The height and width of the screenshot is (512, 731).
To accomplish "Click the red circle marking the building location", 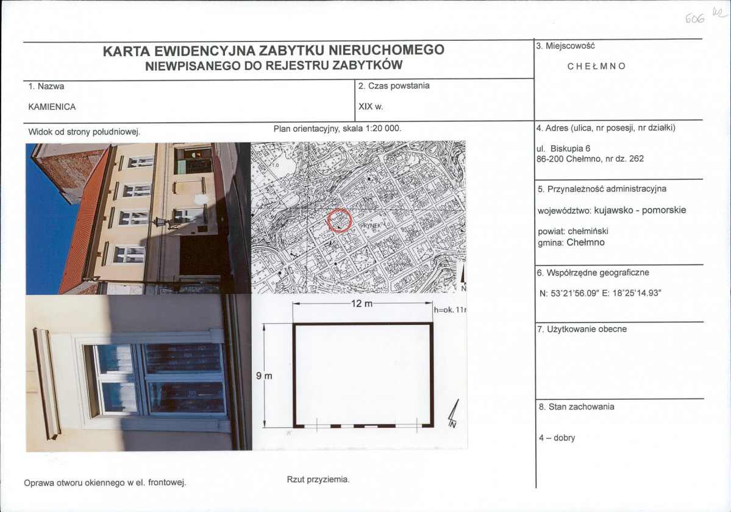I will point(339,219).
